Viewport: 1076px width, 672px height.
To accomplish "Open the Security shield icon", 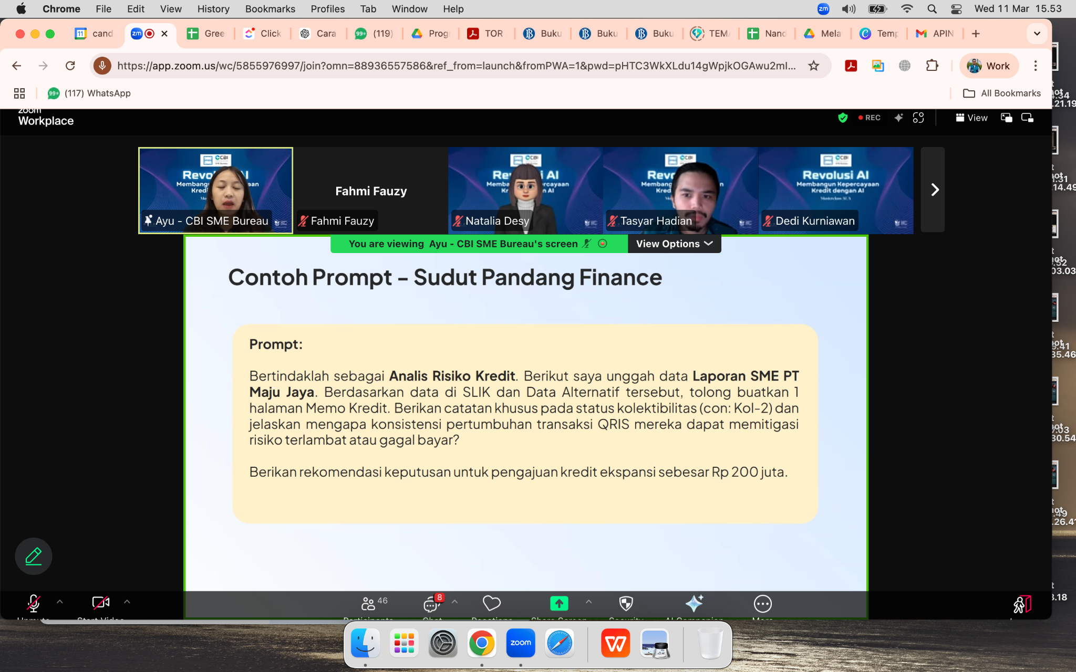I will tap(626, 604).
